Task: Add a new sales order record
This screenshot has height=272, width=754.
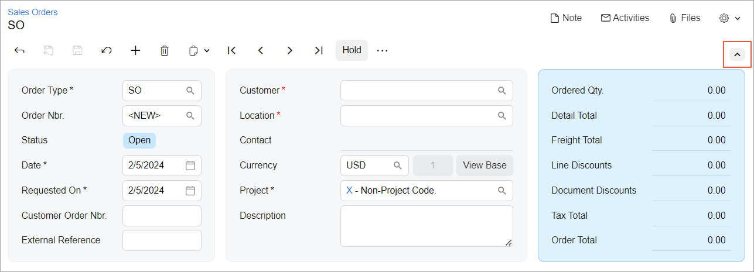Action: tap(135, 50)
